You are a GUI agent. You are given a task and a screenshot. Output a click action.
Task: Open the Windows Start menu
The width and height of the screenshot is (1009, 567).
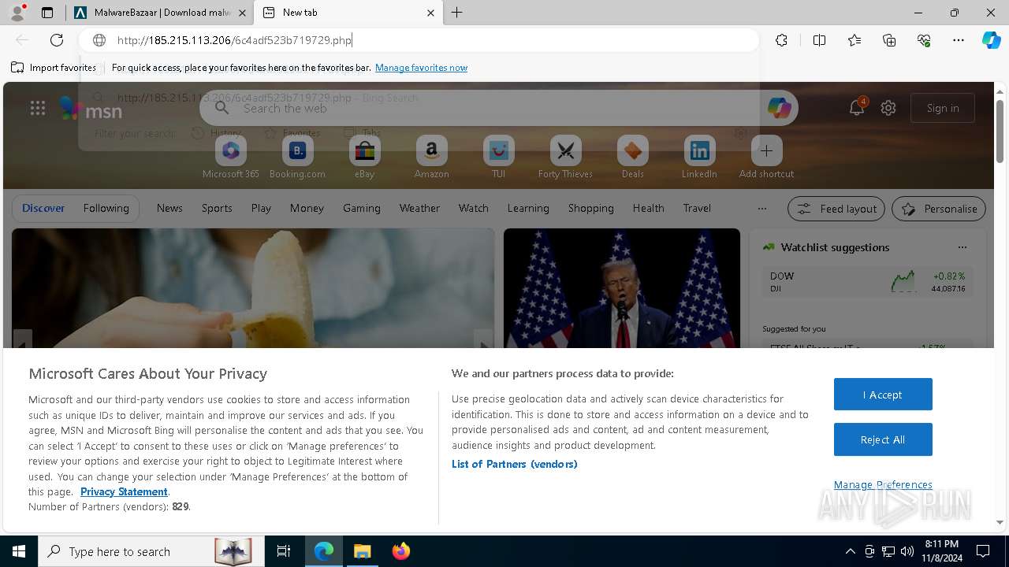pyautogui.click(x=18, y=551)
